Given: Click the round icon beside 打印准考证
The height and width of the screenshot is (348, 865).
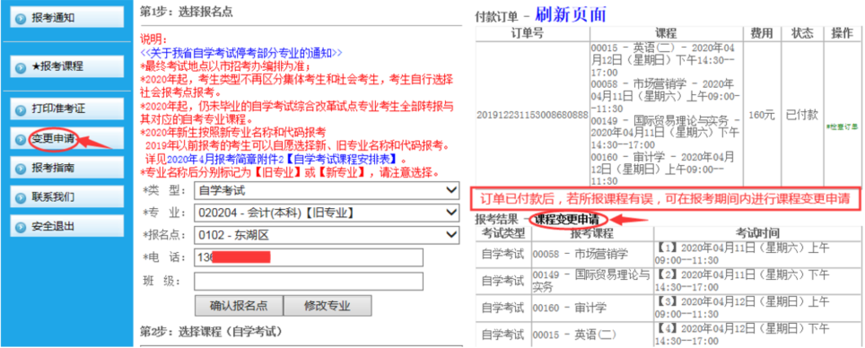Looking at the screenshot, I should click(21, 109).
